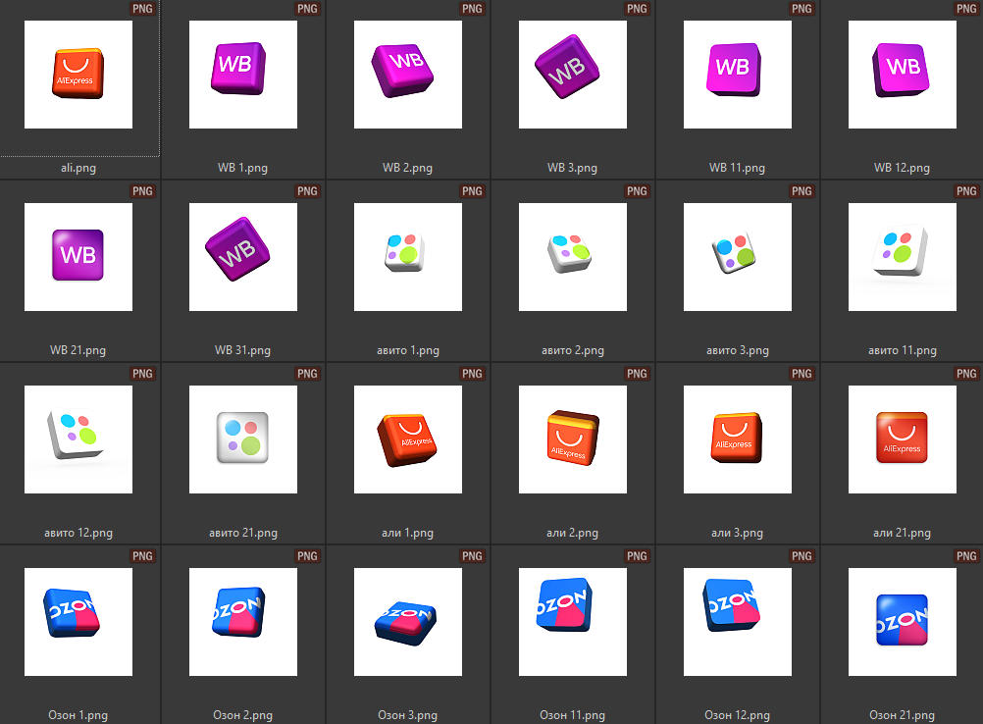This screenshot has height=724, width=983.
Task: Click the "авито 2.png" name label
Action: [573, 350]
